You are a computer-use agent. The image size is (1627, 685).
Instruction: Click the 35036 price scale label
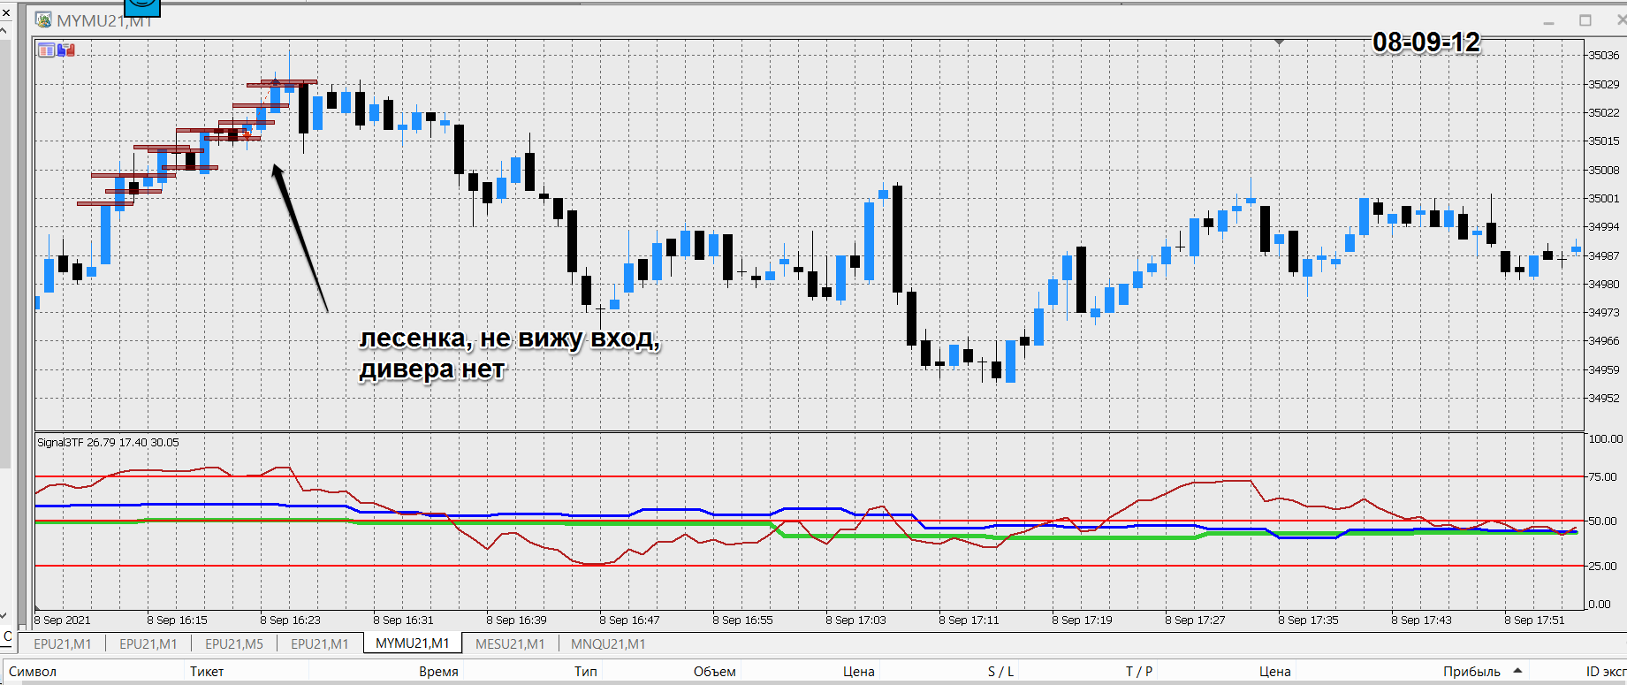(1604, 55)
